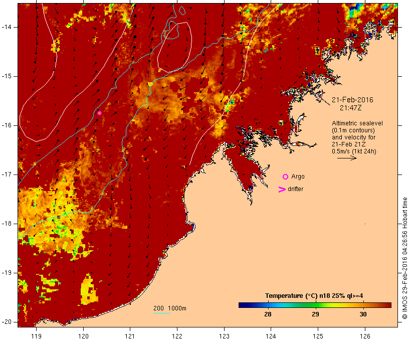The image size is (411, 341).
Task: Click the white closed sealevel contour near 122E 14.5S
Action: click(x=174, y=47)
